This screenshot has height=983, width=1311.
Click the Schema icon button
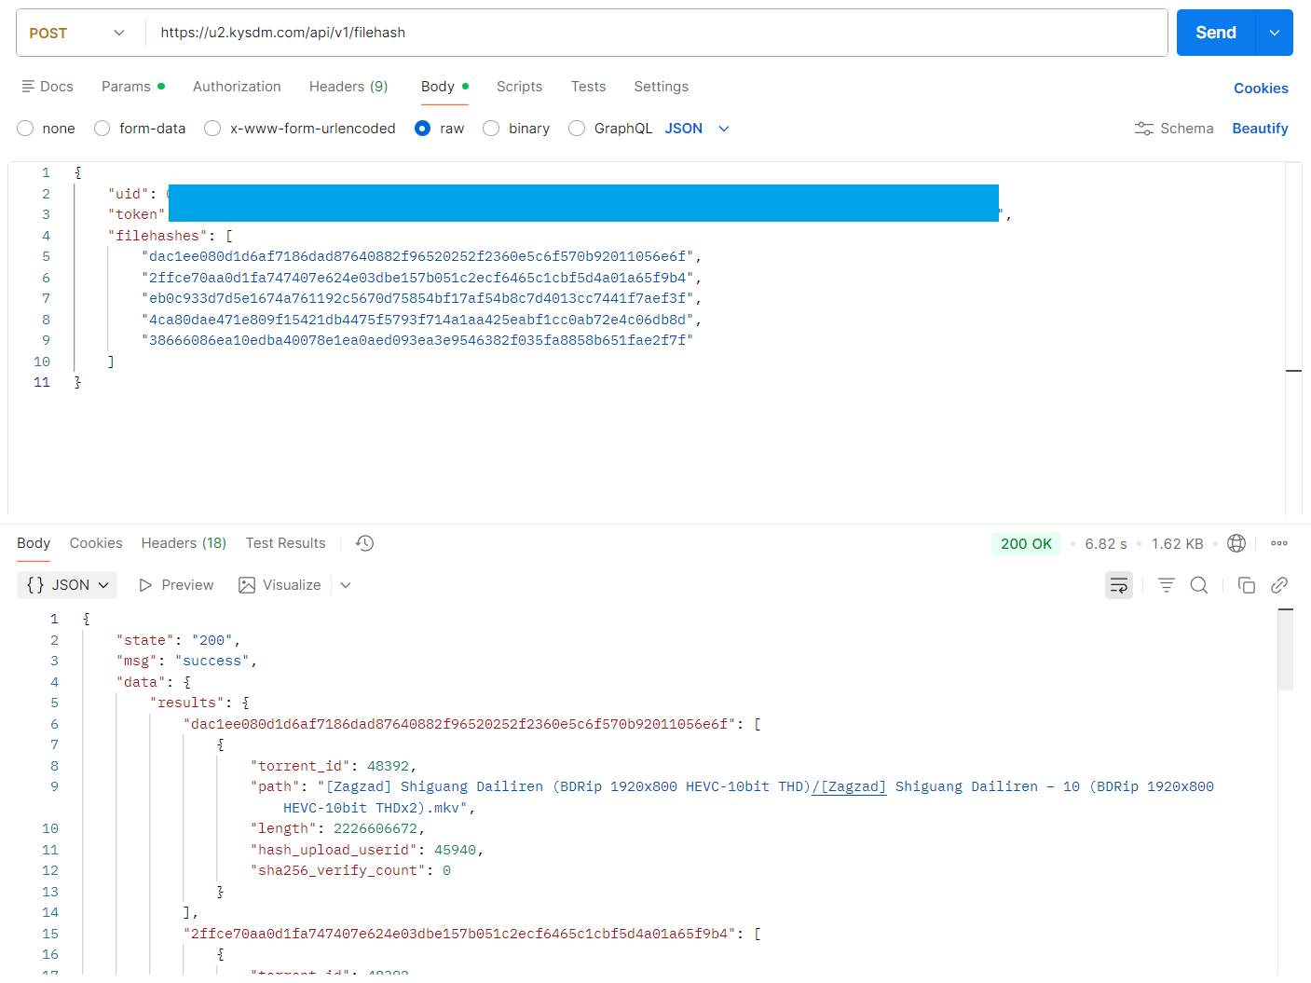pos(1173,129)
